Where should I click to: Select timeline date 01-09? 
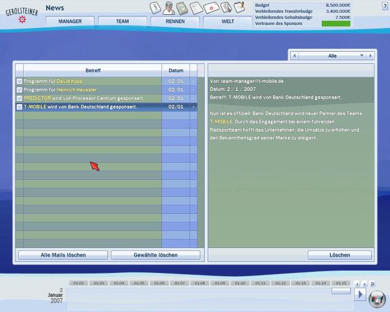pos(220,283)
